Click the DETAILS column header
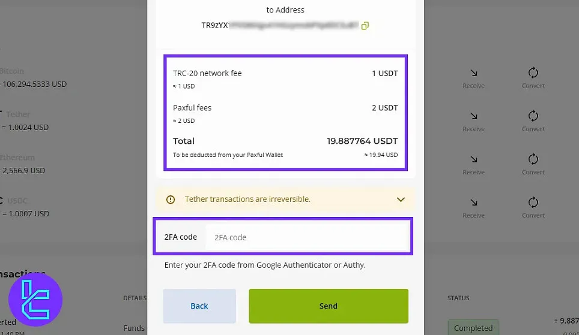This screenshot has height=335, width=579. pyautogui.click(x=135, y=298)
